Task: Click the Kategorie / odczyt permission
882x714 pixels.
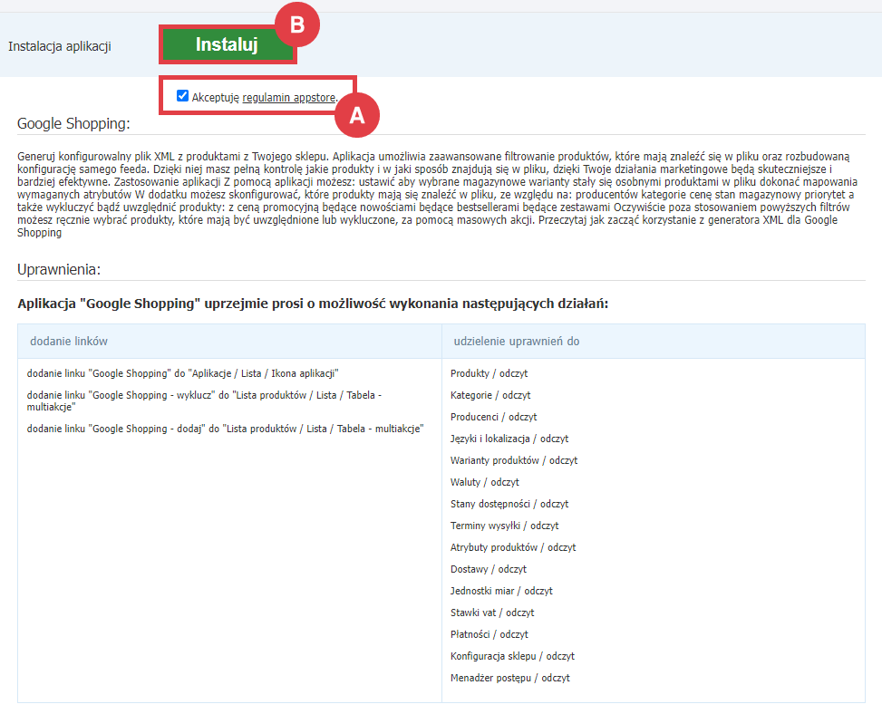Action: coord(490,395)
